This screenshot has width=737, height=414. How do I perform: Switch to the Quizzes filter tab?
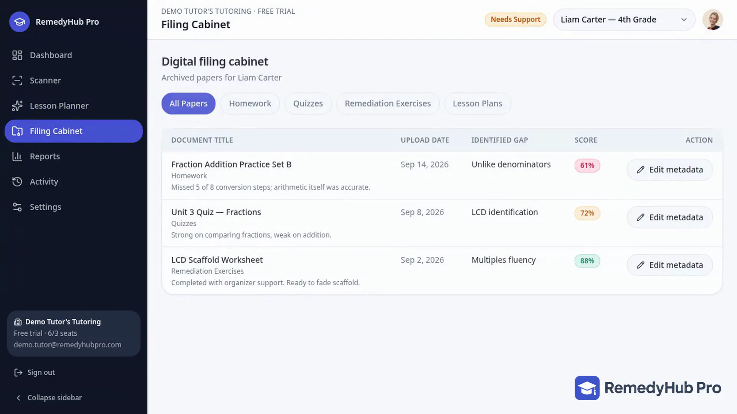(308, 103)
